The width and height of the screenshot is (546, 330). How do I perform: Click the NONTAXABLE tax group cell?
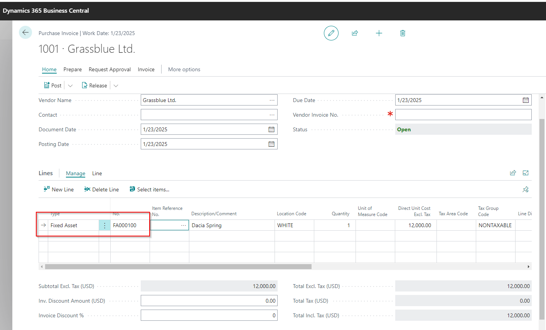[x=495, y=225]
